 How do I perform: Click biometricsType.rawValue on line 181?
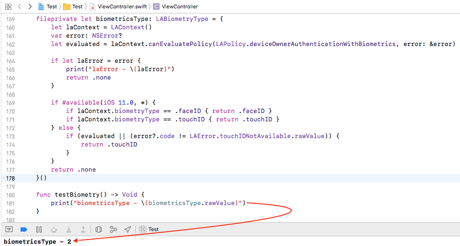pos(191,203)
